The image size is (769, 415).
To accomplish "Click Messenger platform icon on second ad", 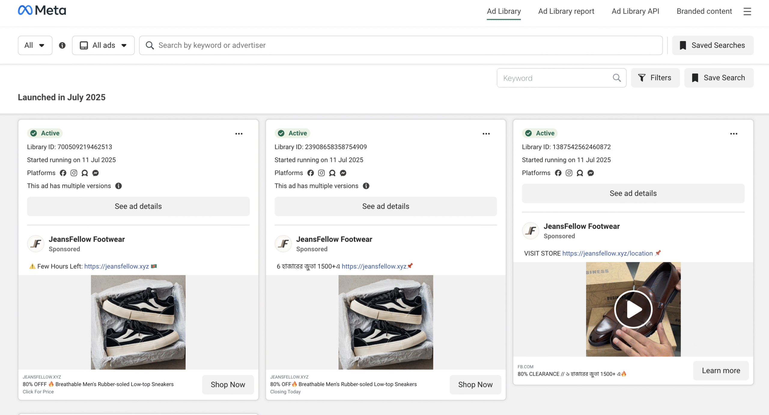I will pos(343,173).
